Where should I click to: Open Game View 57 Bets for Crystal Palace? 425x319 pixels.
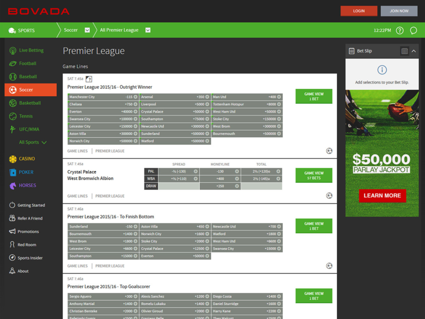pos(314,175)
